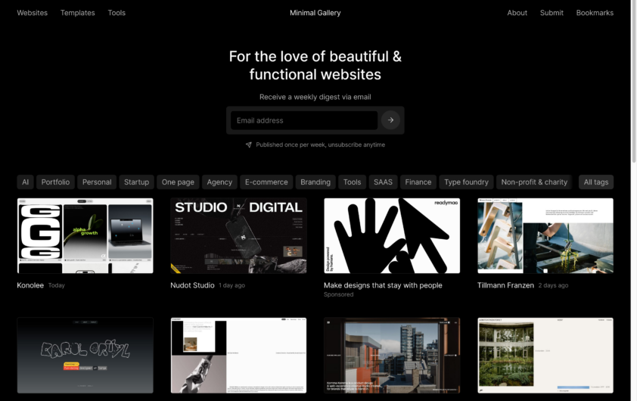Screen dimensions: 637x401
Task: Choose the Finance tag
Action: pyautogui.click(x=418, y=182)
